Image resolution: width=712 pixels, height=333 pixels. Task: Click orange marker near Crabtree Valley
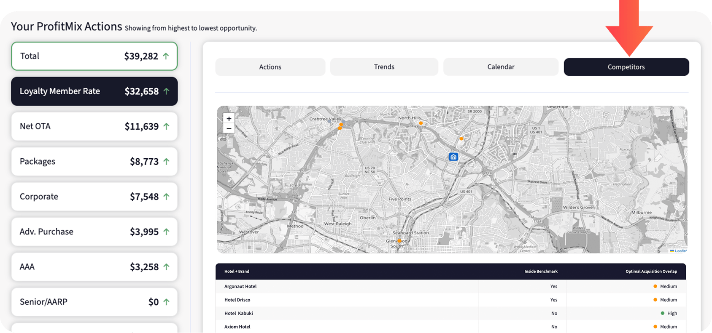[341, 125]
